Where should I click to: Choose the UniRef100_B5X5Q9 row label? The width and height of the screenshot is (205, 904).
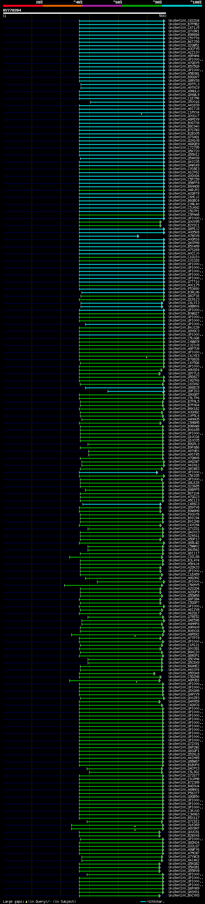click(x=184, y=66)
